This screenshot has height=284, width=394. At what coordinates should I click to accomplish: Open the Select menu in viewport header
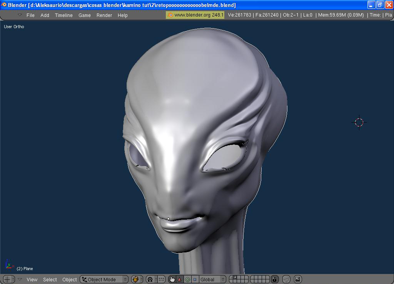pyautogui.click(x=50, y=279)
